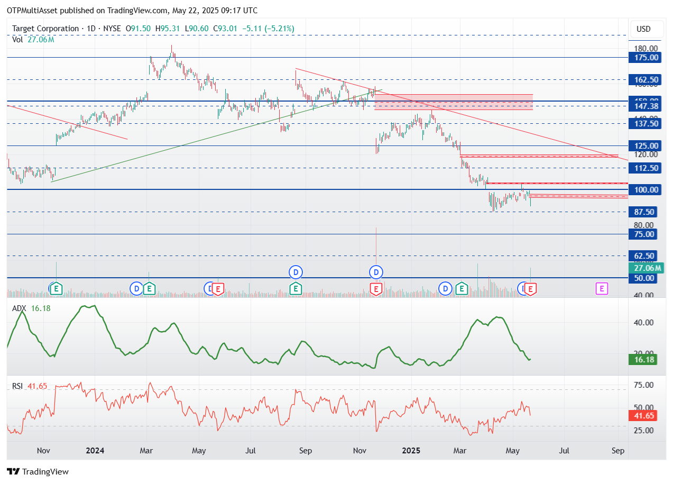Click the Target Corporation symbol title
Screen dimensions: 673x483
coord(44,29)
